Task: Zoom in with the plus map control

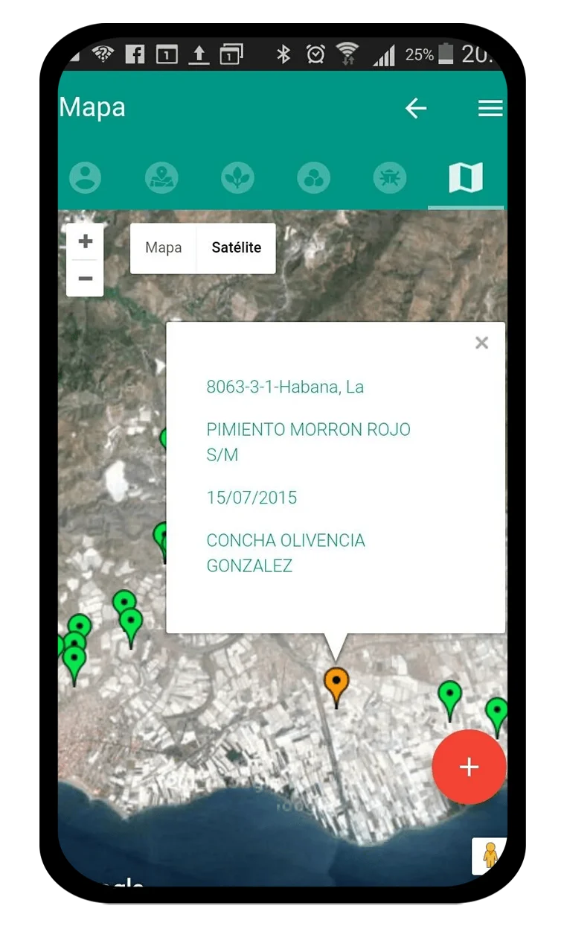Action: point(86,241)
